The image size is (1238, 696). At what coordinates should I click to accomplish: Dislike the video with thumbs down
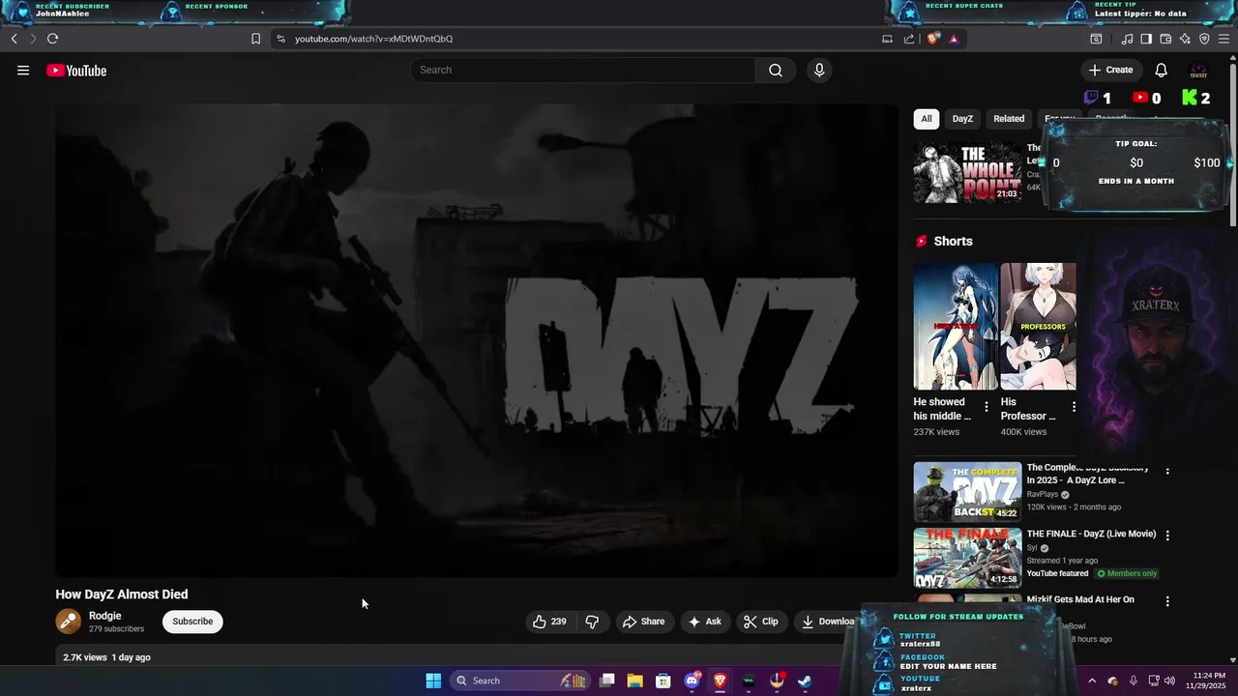click(x=593, y=622)
